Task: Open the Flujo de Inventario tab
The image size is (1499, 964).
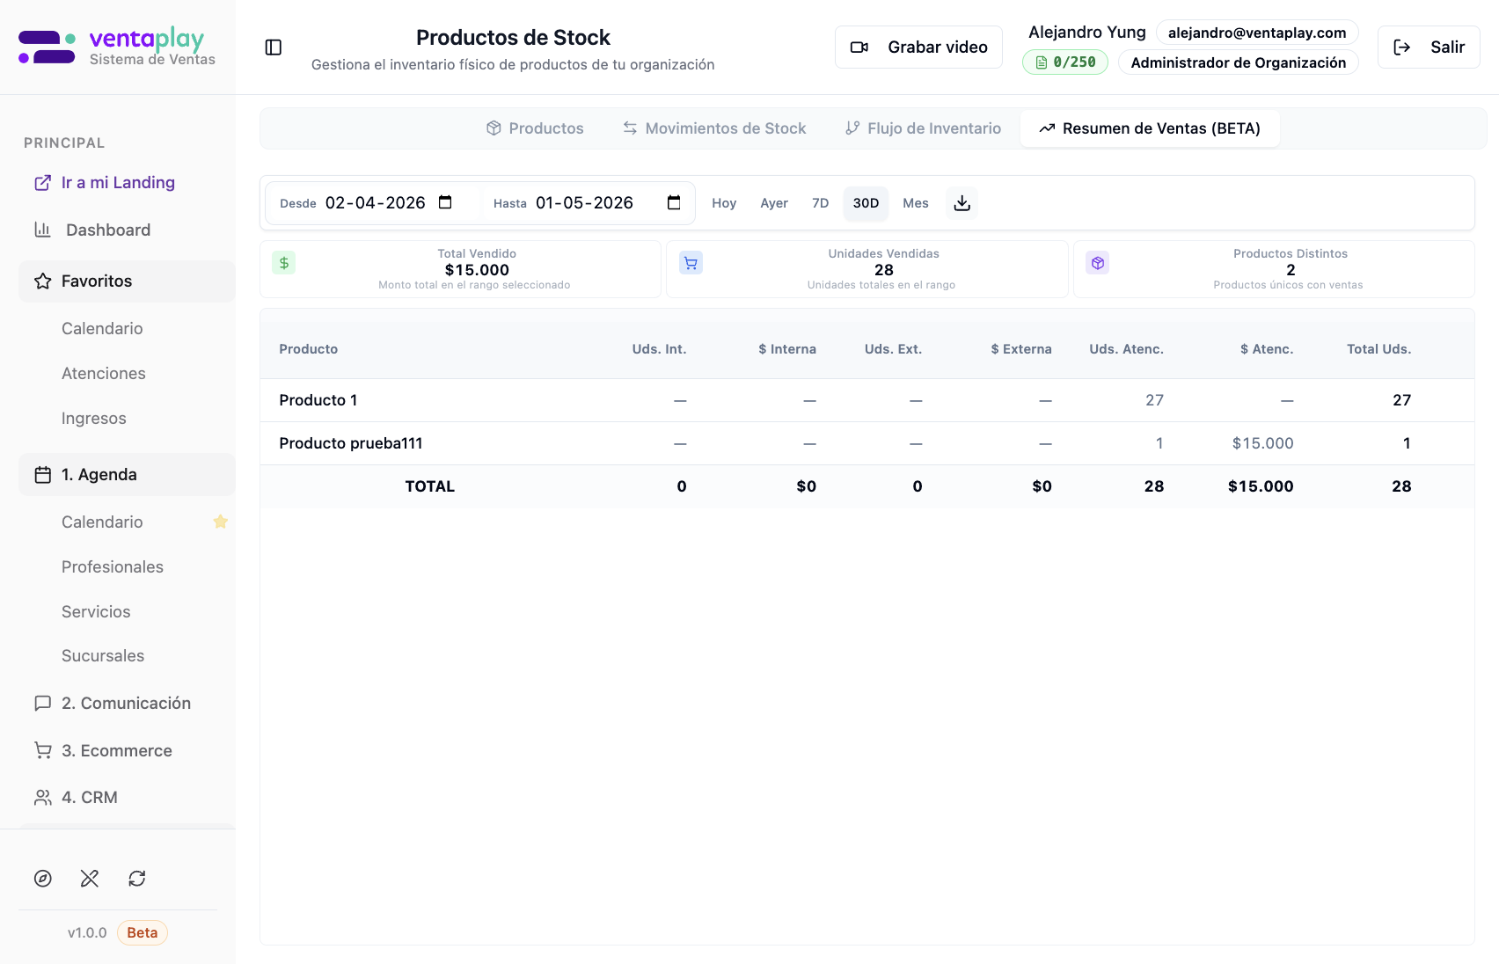Action: 923,128
